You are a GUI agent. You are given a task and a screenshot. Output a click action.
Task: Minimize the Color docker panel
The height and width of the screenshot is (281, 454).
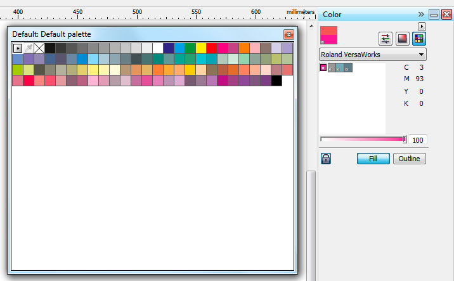pyautogui.click(x=434, y=14)
